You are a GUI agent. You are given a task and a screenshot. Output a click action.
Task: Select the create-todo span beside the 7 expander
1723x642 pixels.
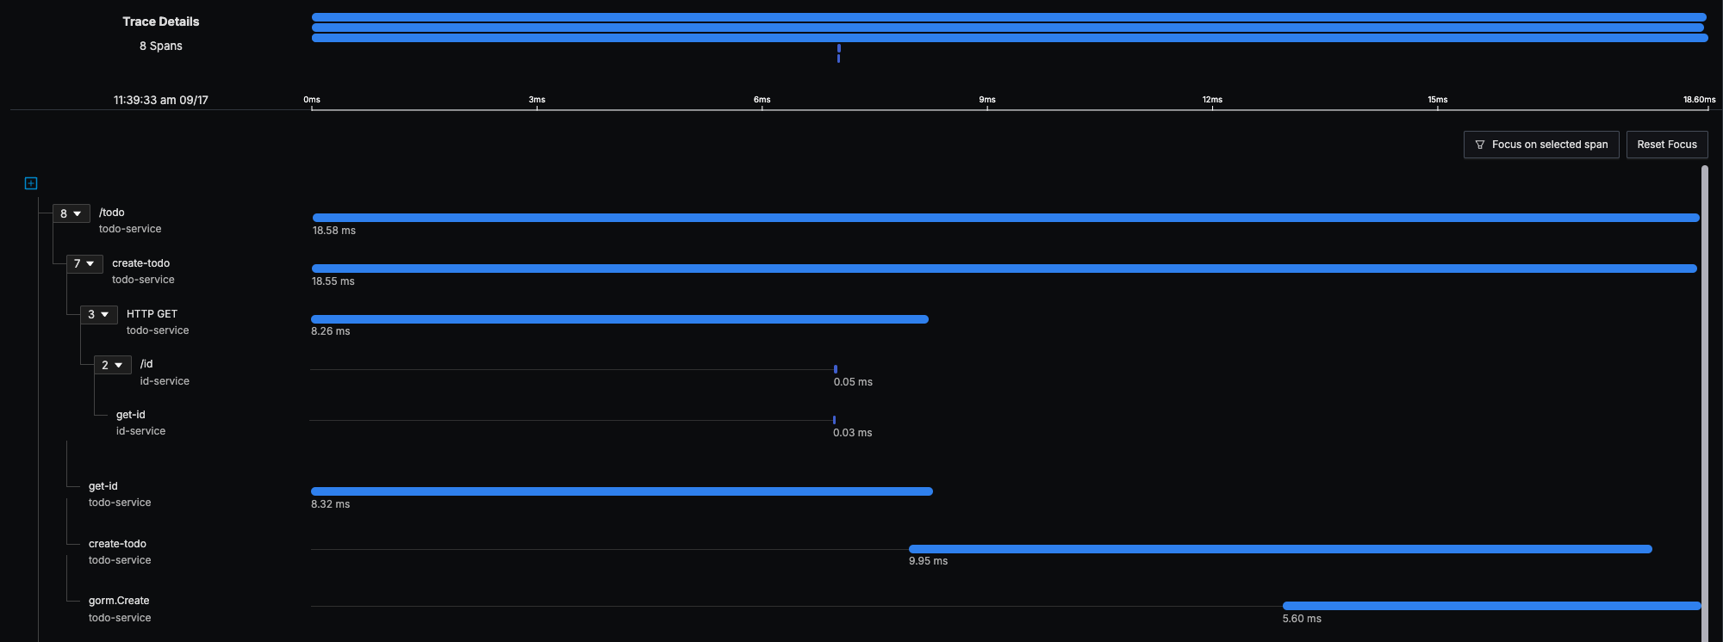141,263
